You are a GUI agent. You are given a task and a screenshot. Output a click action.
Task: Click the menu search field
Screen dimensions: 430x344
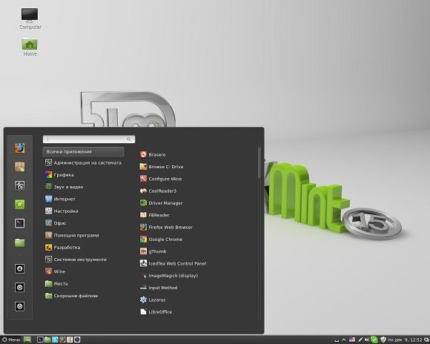pyautogui.click(x=89, y=139)
